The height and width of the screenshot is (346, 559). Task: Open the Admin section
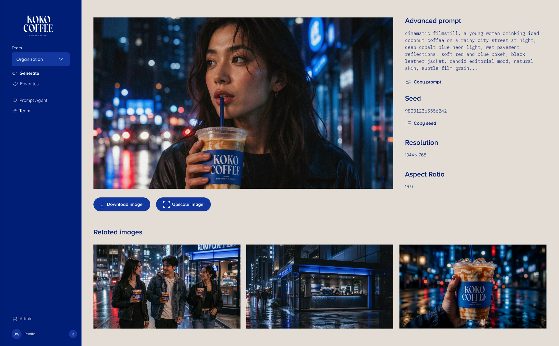point(22,319)
